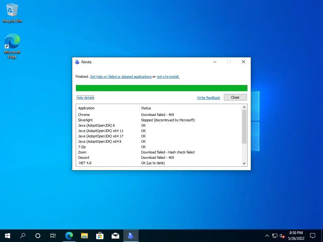323x242 pixels.
Task: Open Microsoft Store from taskbar
Action: tap(100, 235)
